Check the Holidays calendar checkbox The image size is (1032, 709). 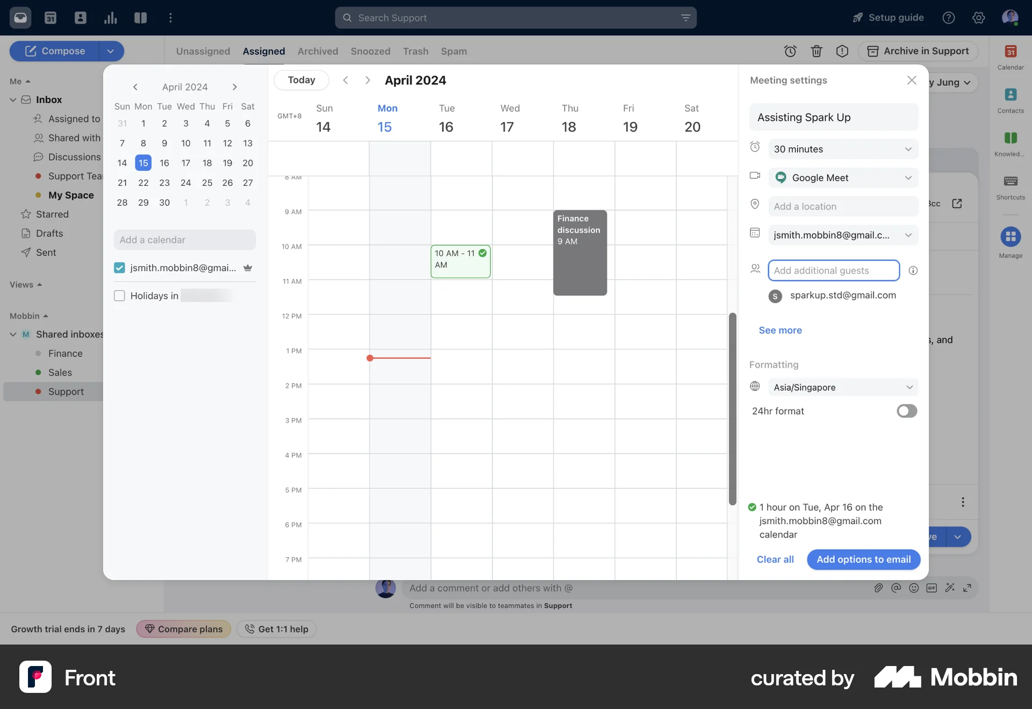pos(119,296)
